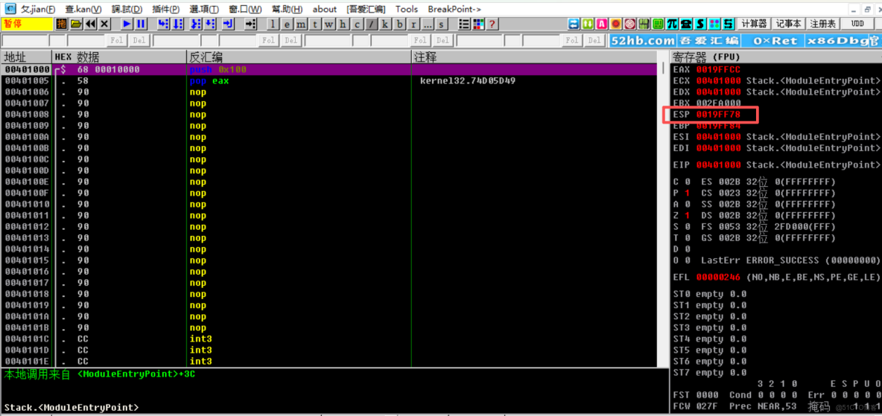882x416 pixels.
Task: Open the 计算器 calculator button
Action: coord(754,24)
